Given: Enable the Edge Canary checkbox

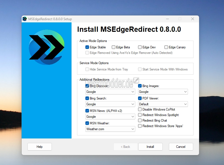Looking at the screenshot, I should (x=166, y=47).
